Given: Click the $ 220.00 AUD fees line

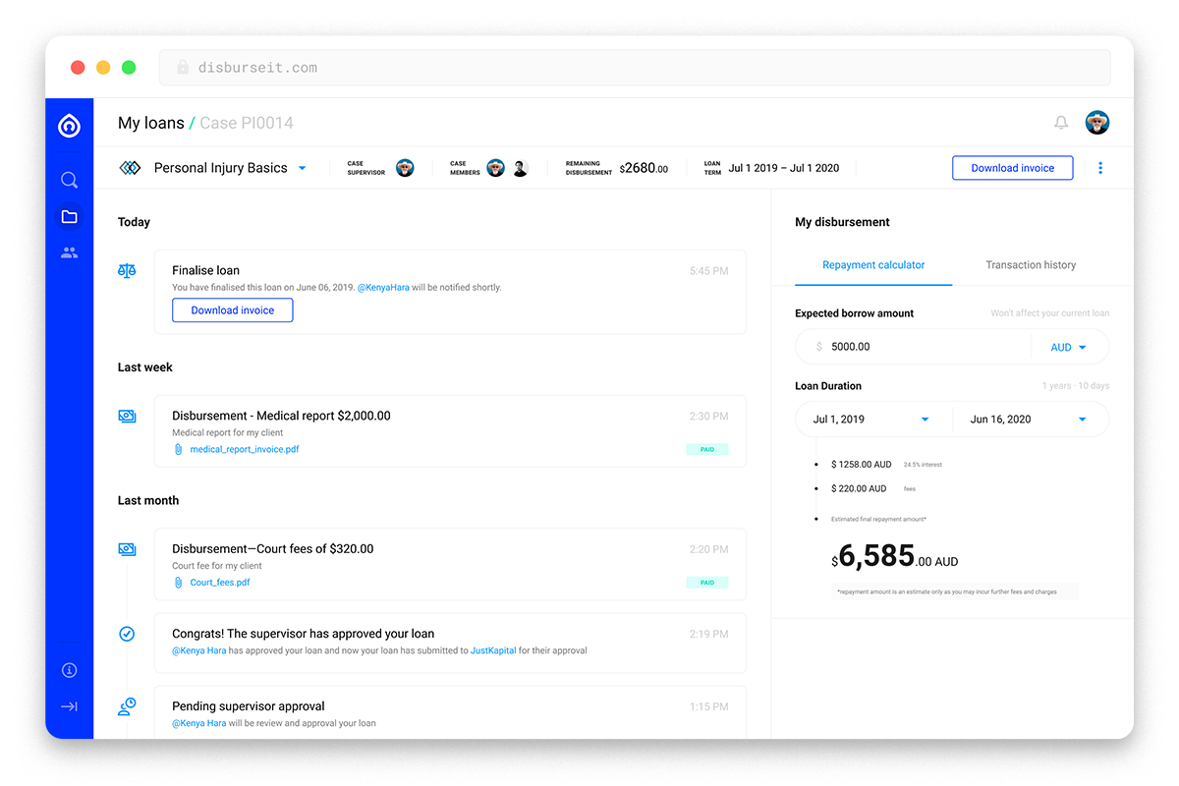Looking at the screenshot, I should (x=859, y=488).
